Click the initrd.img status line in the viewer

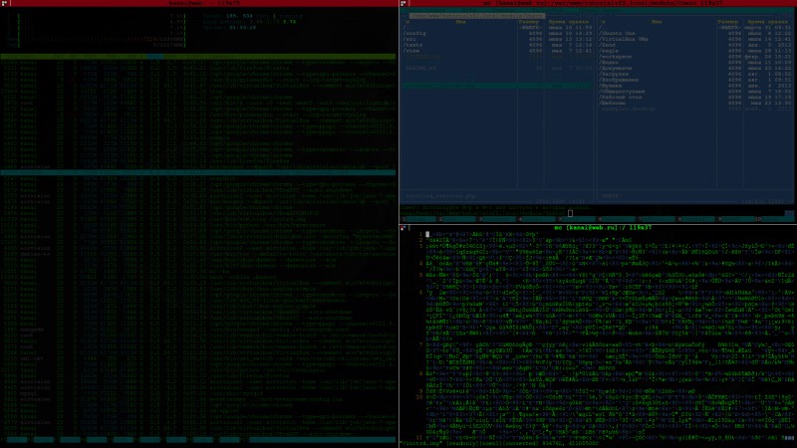(x=498, y=443)
